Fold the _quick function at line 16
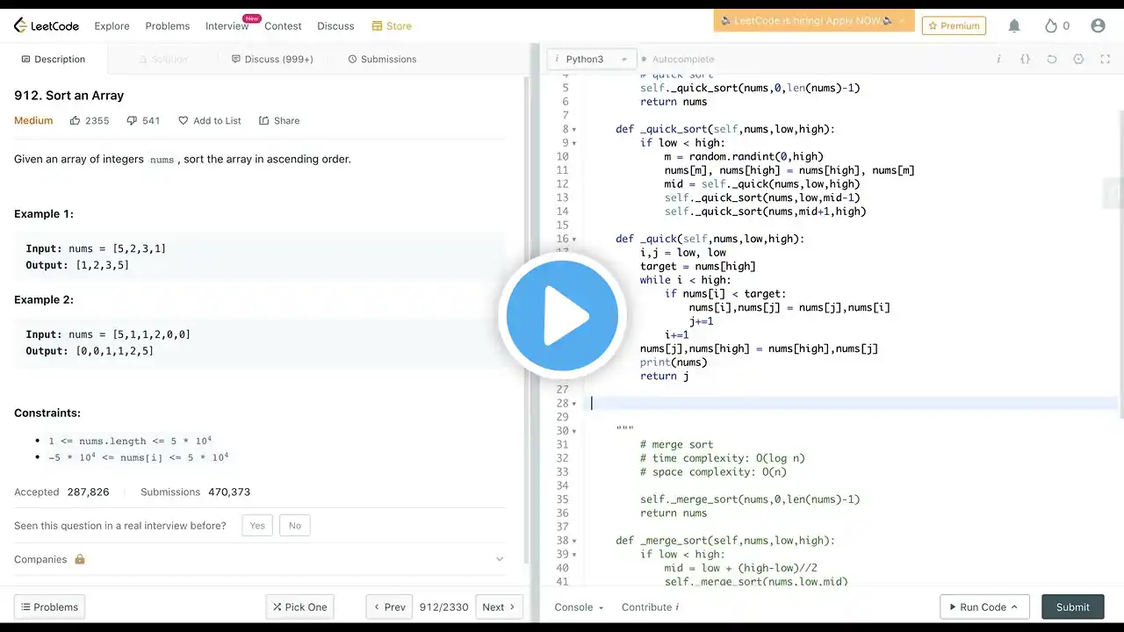The width and height of the screenshot is (1124, 632). [574, 240]
